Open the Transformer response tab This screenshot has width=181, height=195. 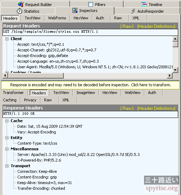pyautogui.click(x=13, y=93)
